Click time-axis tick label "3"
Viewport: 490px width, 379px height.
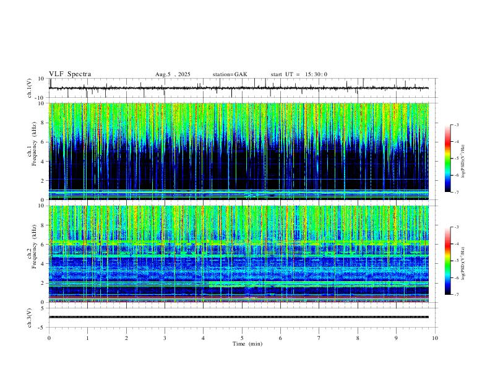point(165,338)
